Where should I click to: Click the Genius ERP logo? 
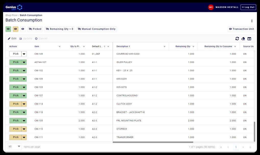(14, 7)
